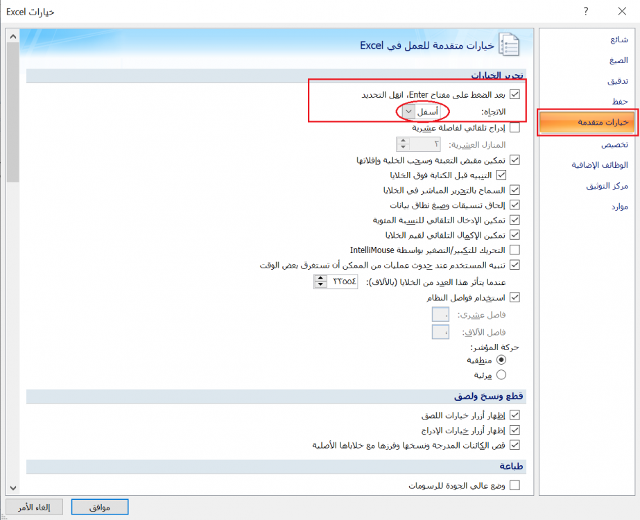
Task: Toggle cut, copy, sort inserted objects checkbox
Action: coord(514,445)
